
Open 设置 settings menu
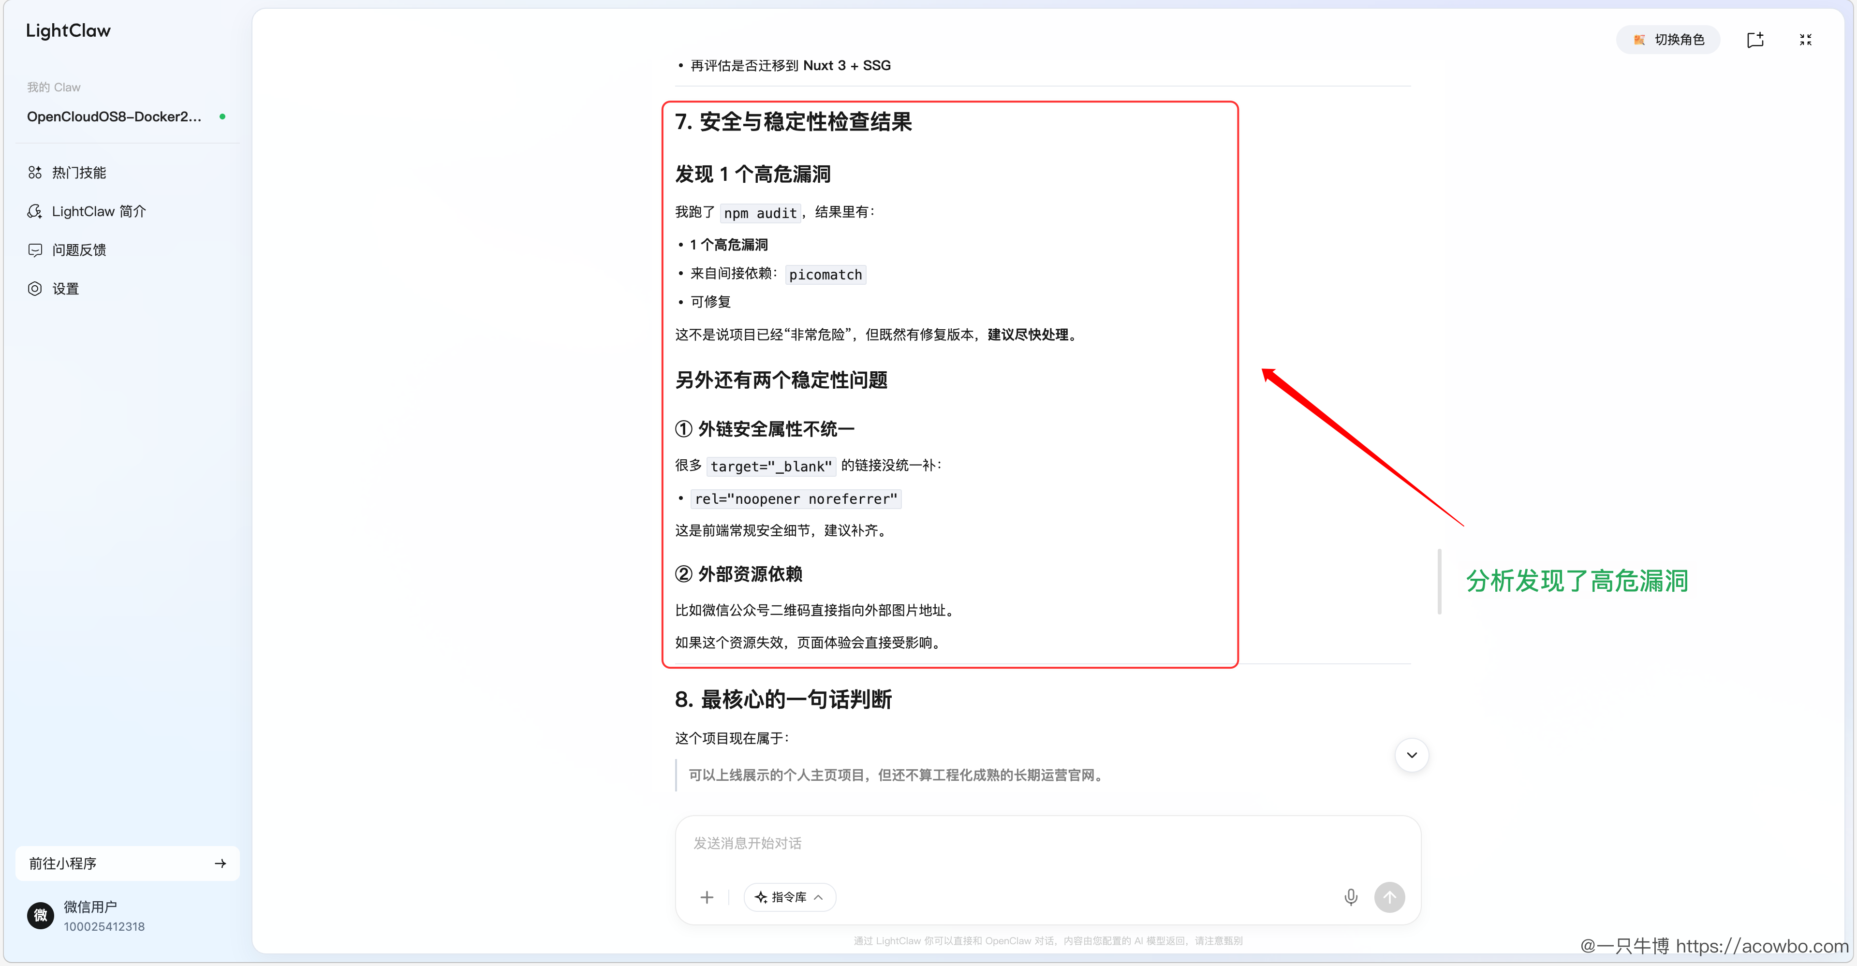[x=65, y=289]
